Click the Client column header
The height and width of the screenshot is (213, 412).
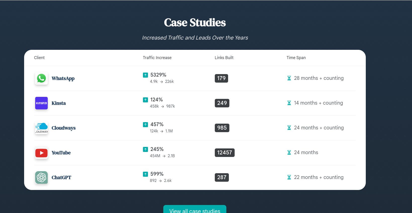[39, 58]
